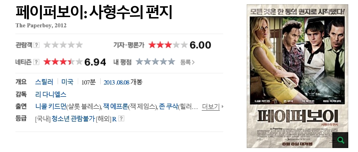Click the help icon beside 네티즌
Image resolution: width=358 pixels, height=152 pixels.
36,62
